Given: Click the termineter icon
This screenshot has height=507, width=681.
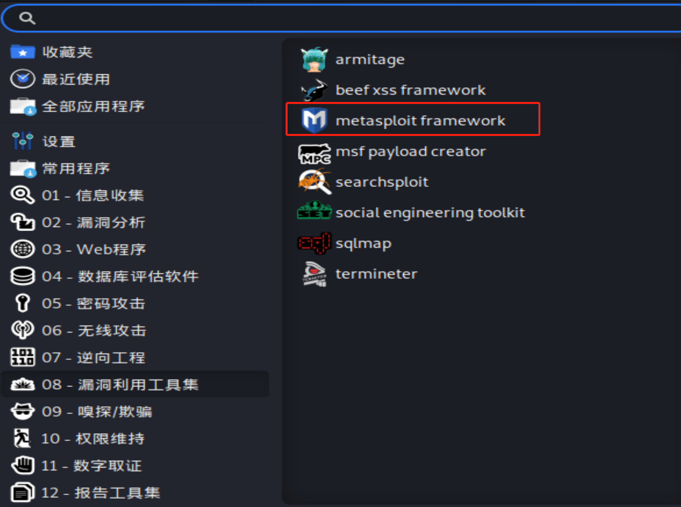Looking at the screenshot, I should click(x=314, y=273).
